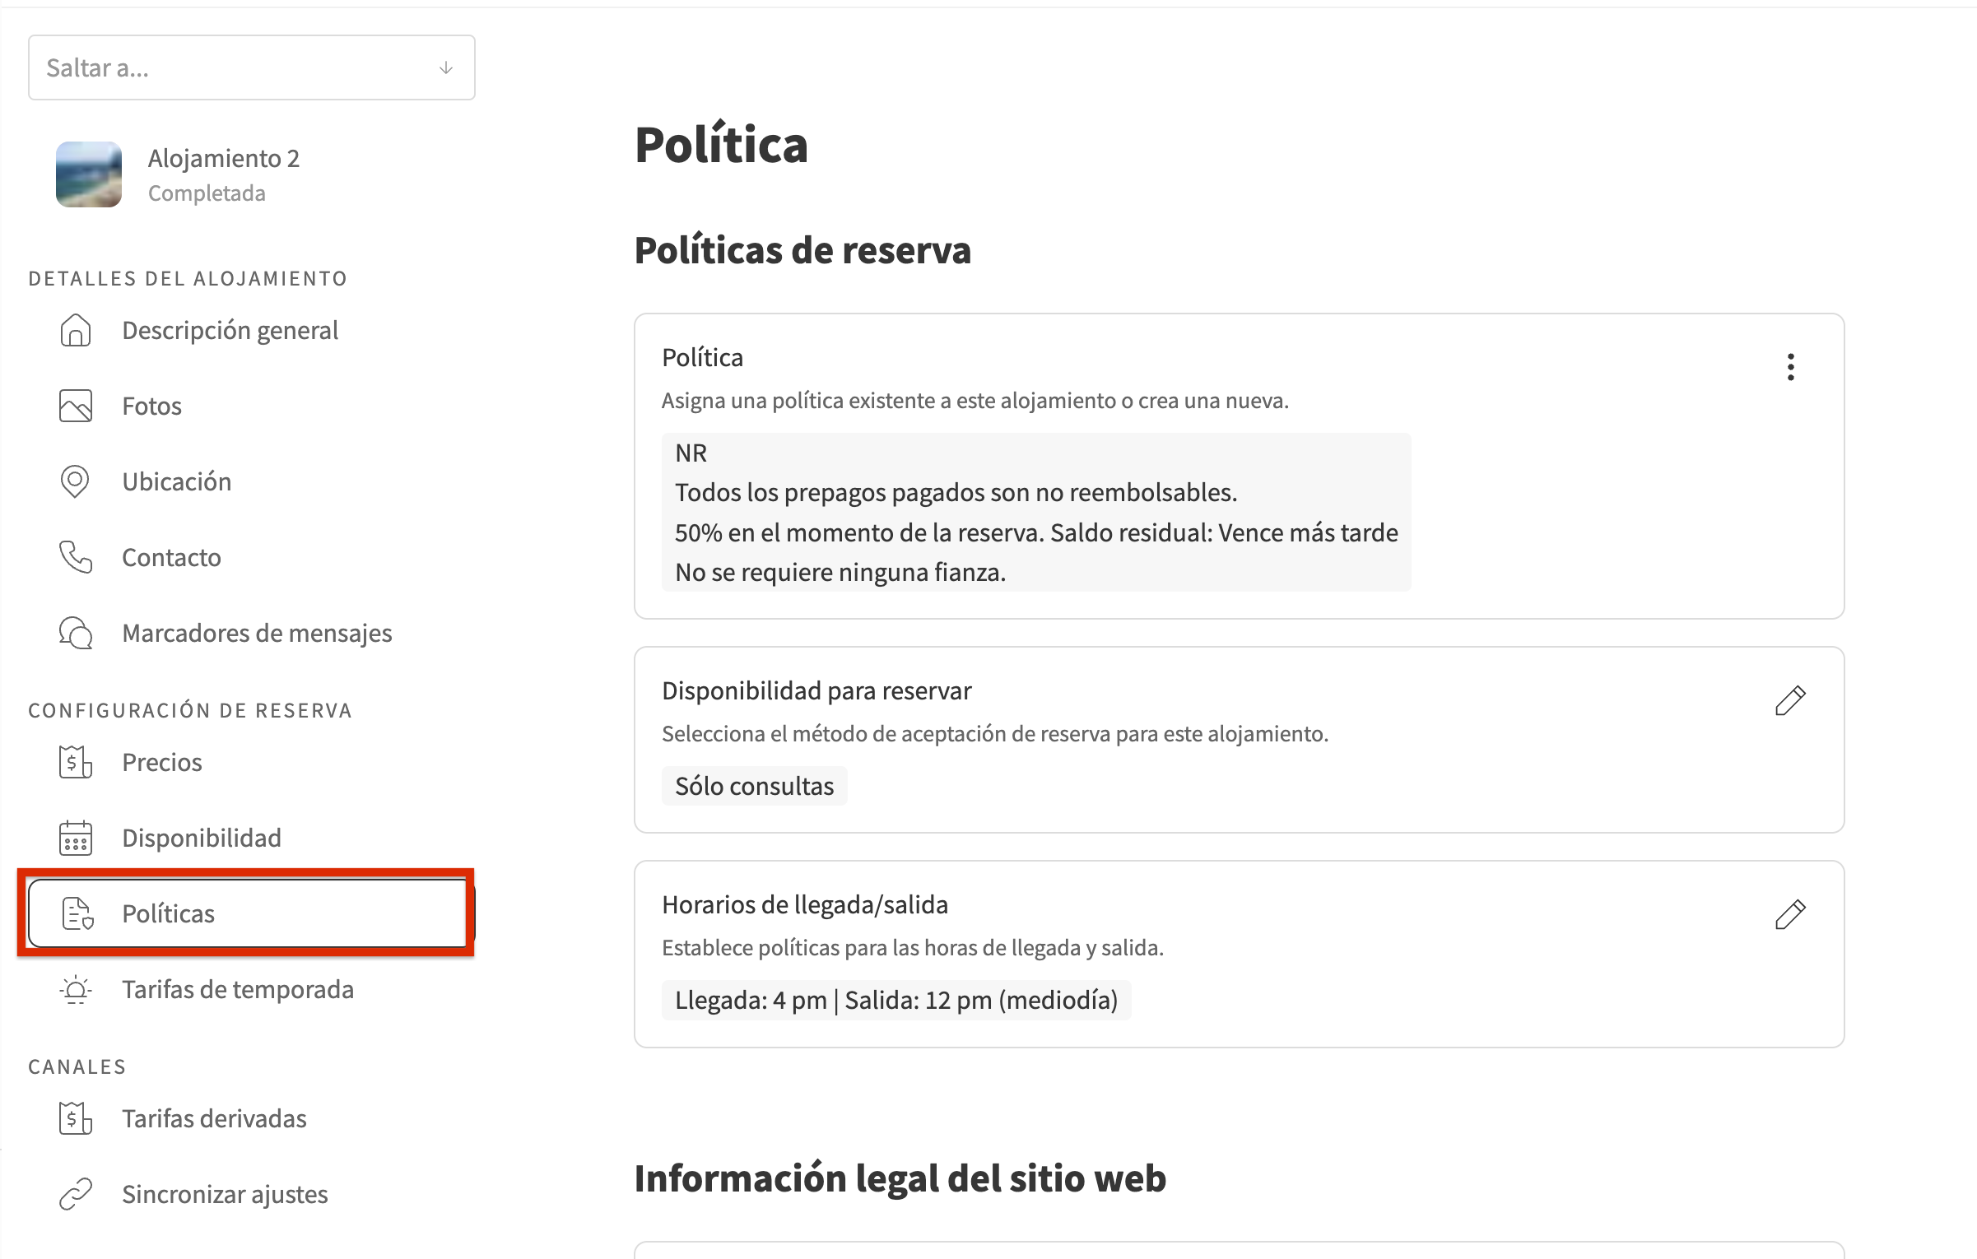Viewport: 1977px width, 1259px height.
Task: Click the Precios price tag icon
Action: (x=76, y=763)
